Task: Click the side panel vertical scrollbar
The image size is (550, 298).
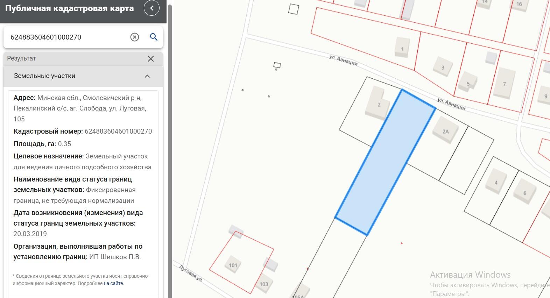Action: click(170, 150)
